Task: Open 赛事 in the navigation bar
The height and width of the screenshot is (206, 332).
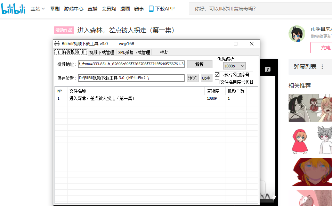Action: [x=139, y=9]
